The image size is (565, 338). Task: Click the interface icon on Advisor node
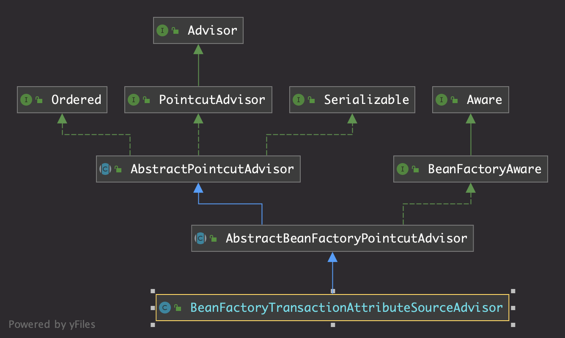point(162,30)
